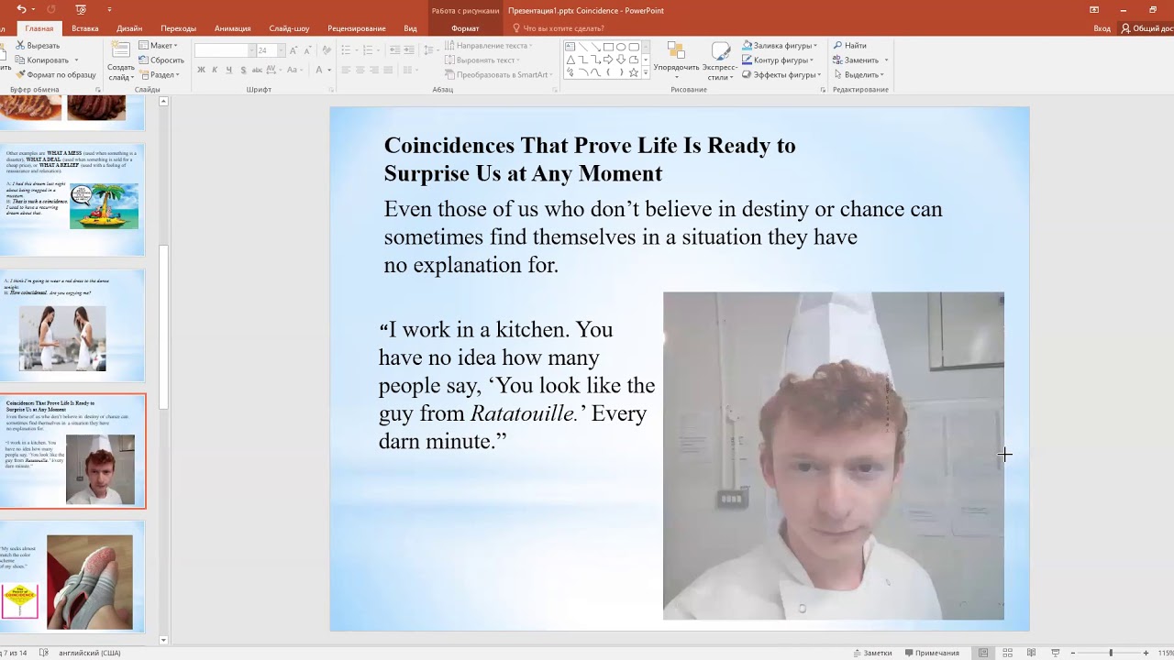Screen dimensions: 1174x660
Task: Switch to slide sorter view
Action: coord(1007,653)
